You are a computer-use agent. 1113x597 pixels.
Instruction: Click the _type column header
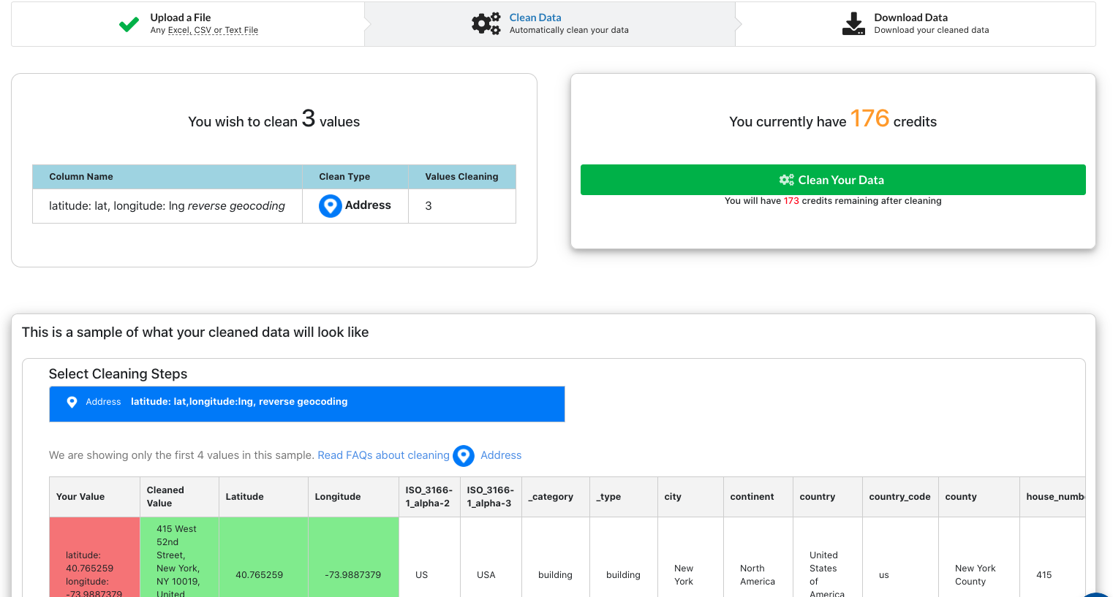624,497
